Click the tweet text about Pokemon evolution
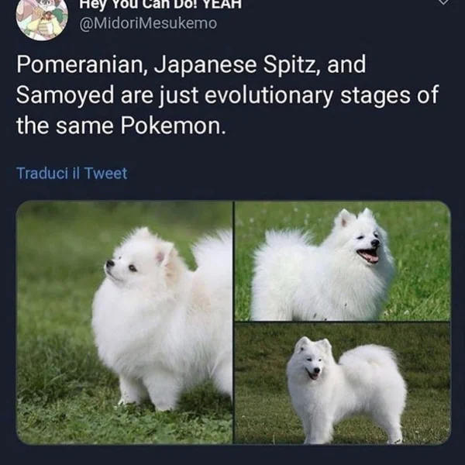Viewport: 465px width, 465px height. click(x=227, y=95)
